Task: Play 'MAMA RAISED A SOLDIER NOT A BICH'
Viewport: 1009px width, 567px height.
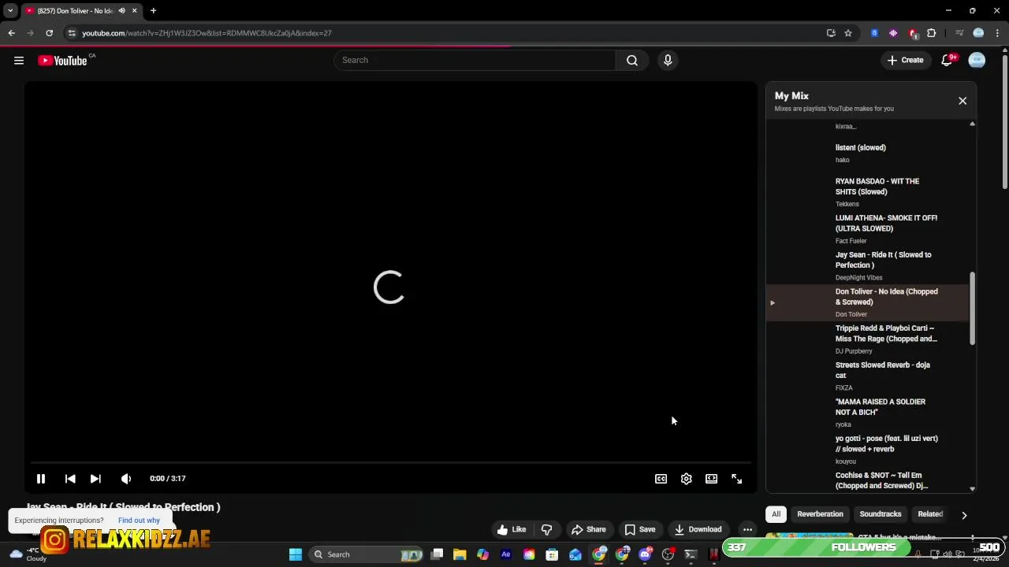Action: (x=867, y=413)
